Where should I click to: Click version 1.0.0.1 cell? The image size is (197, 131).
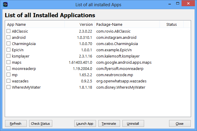coord(86,50)
